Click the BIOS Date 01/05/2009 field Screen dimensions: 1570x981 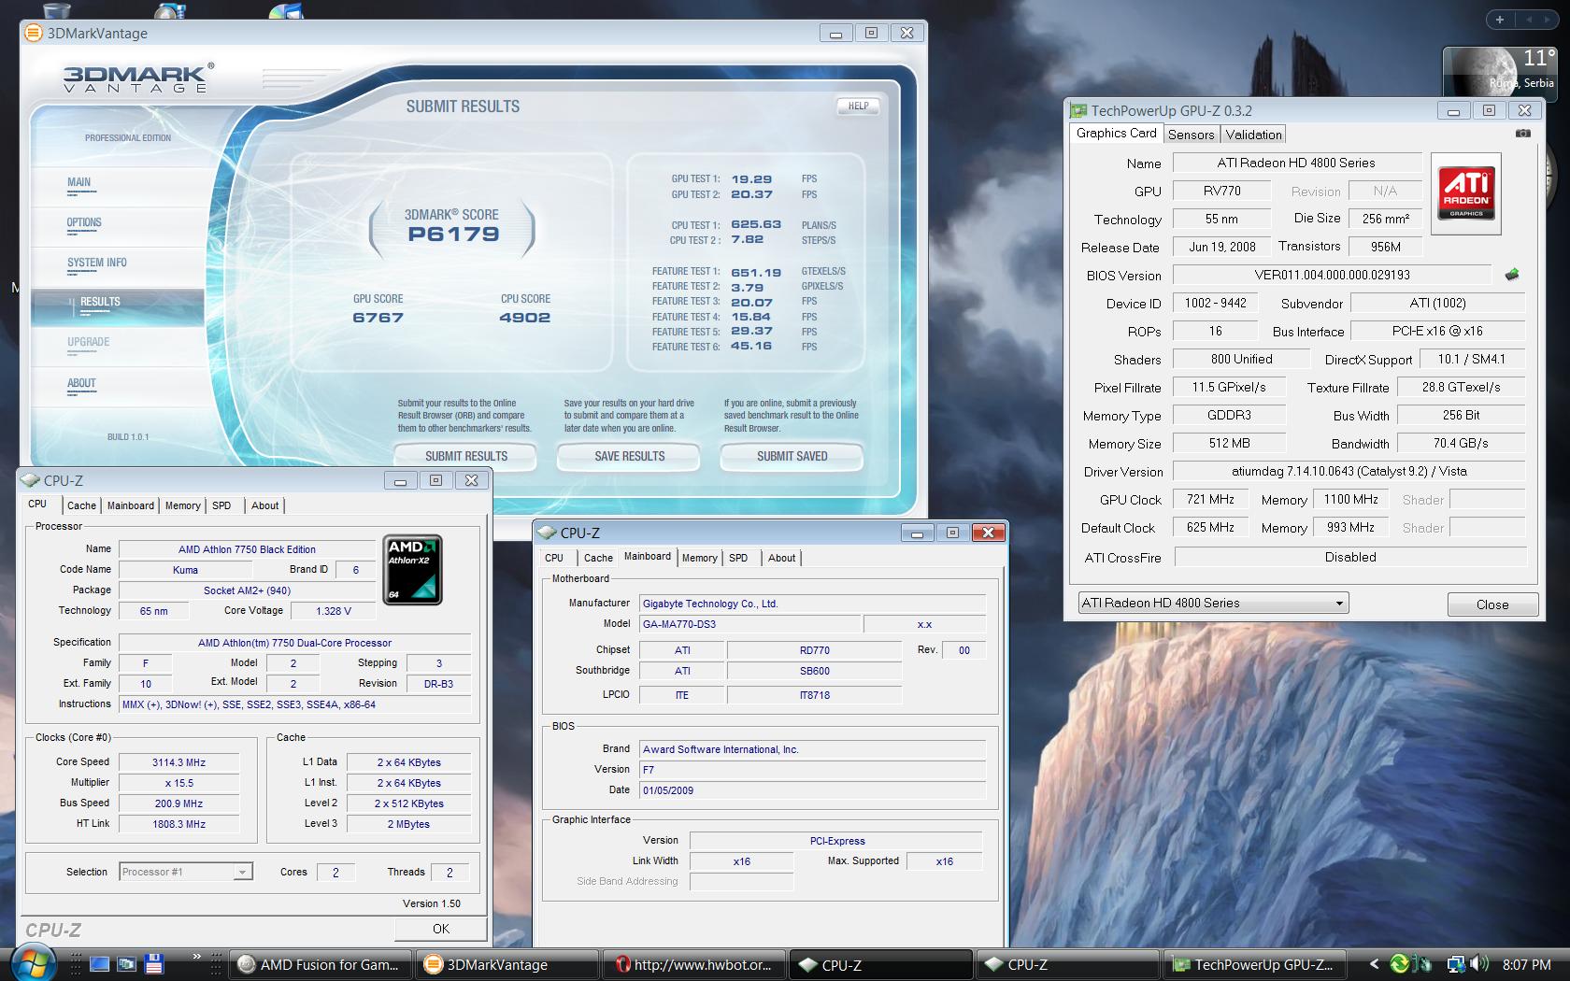click(812, 790)
